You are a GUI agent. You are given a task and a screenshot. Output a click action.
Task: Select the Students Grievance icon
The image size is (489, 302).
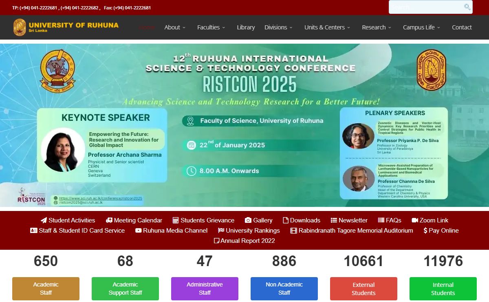176,220
